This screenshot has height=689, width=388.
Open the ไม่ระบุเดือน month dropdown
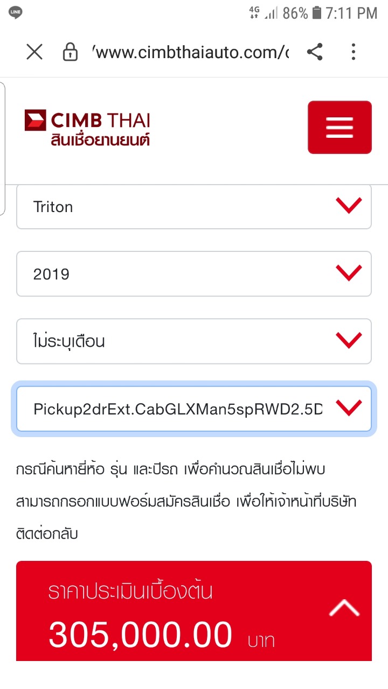(193, 341)
